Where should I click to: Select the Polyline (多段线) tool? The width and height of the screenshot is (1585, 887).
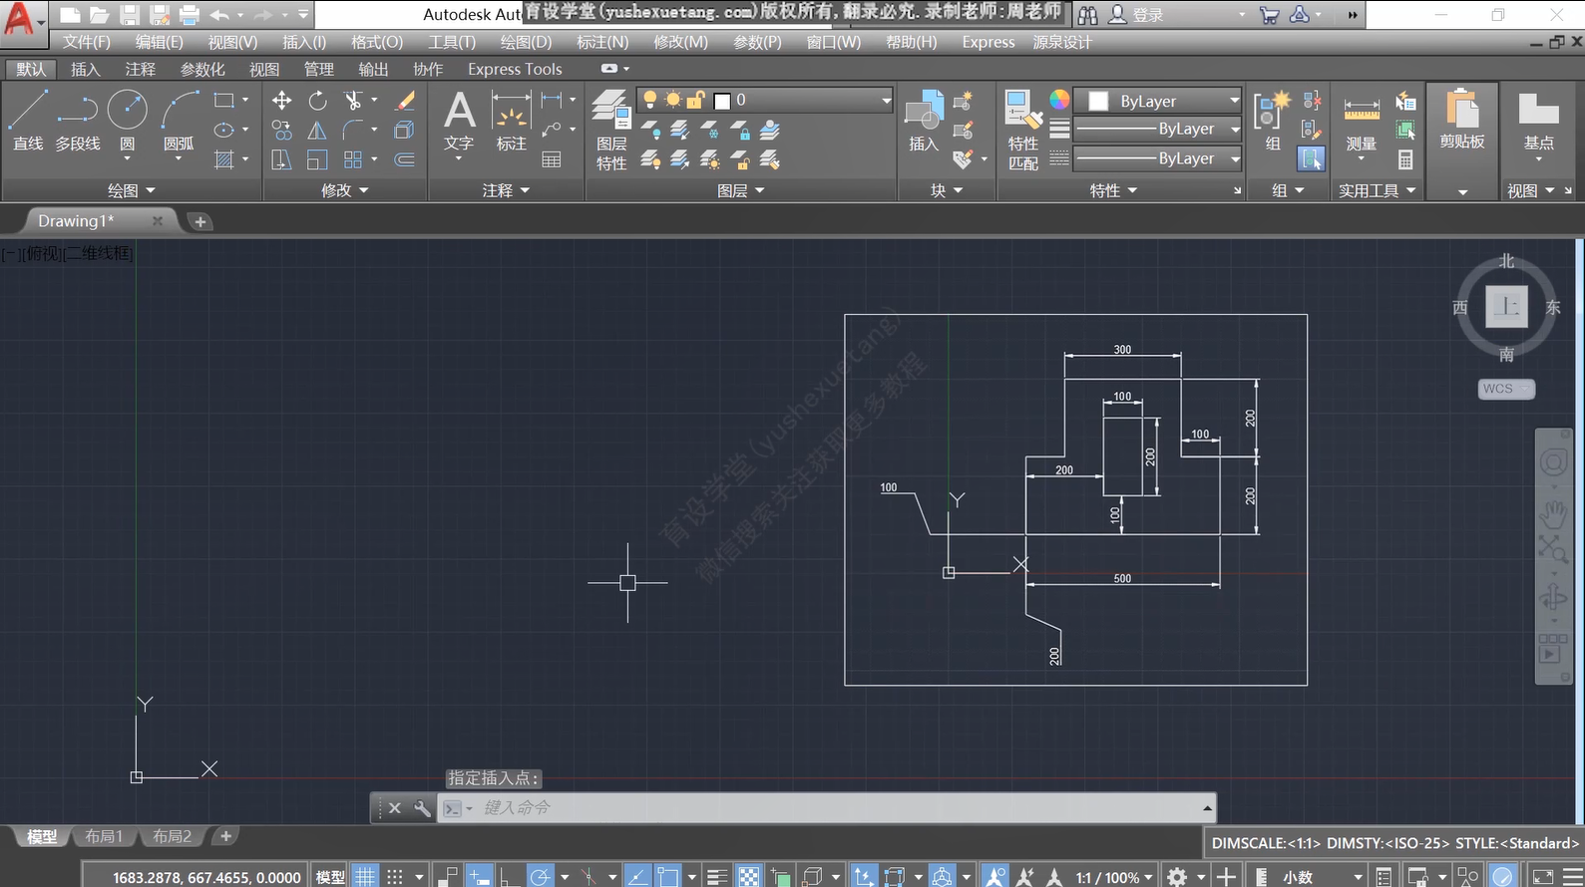point(78,121)
